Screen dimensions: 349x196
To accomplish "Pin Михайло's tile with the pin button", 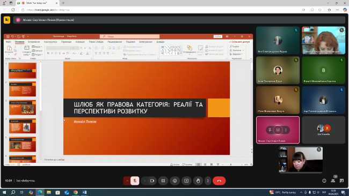I will (x=270, y=130).
